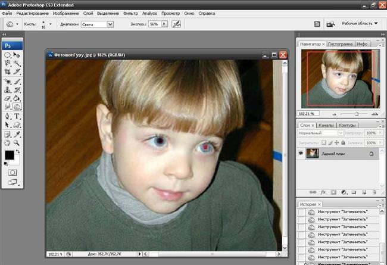387x265 pixels.
Task: Select the Lasso tool
Action: pos(7,63)
